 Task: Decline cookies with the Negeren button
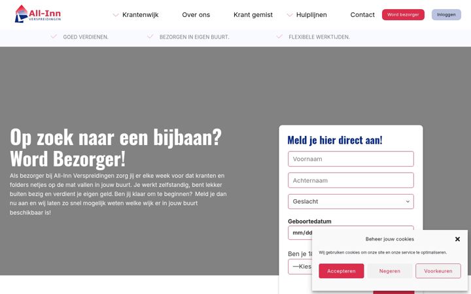390,271
